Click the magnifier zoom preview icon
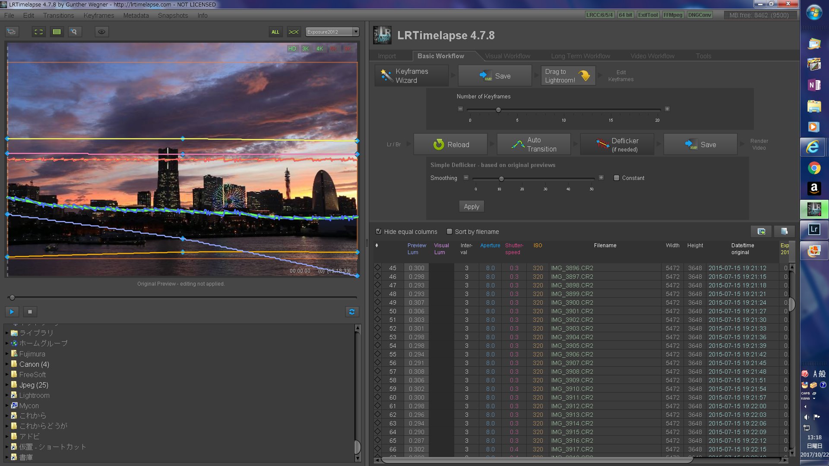 pyautogui.click(x=74, y=32)
